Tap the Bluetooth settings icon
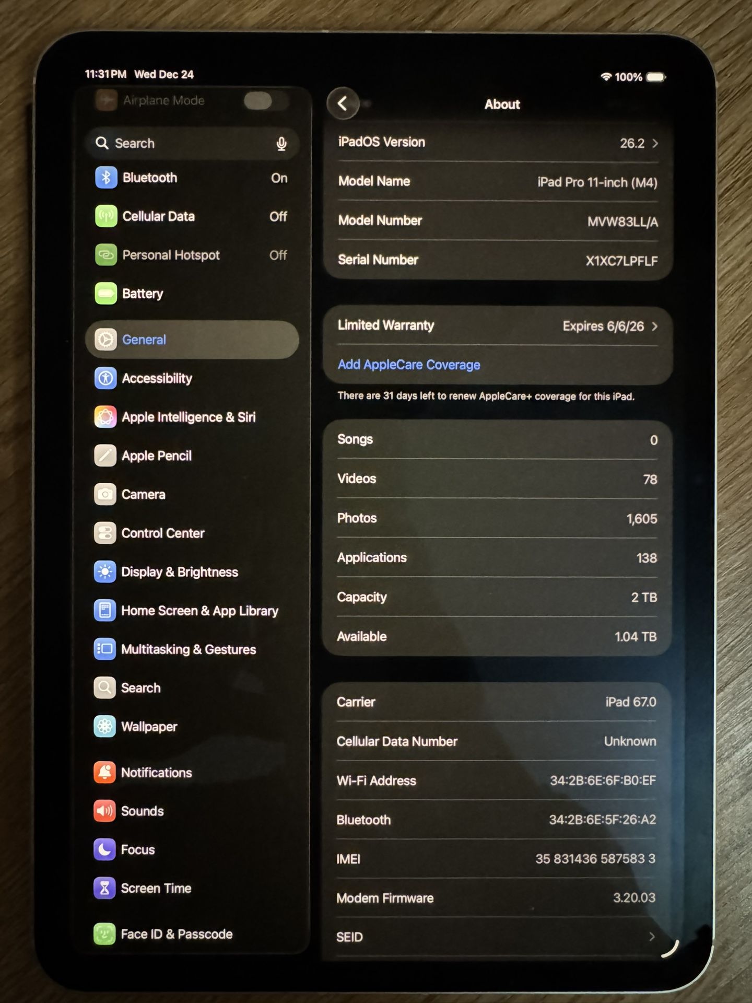The height and width of the screenshot is (1003, 752). pos(106,178)
